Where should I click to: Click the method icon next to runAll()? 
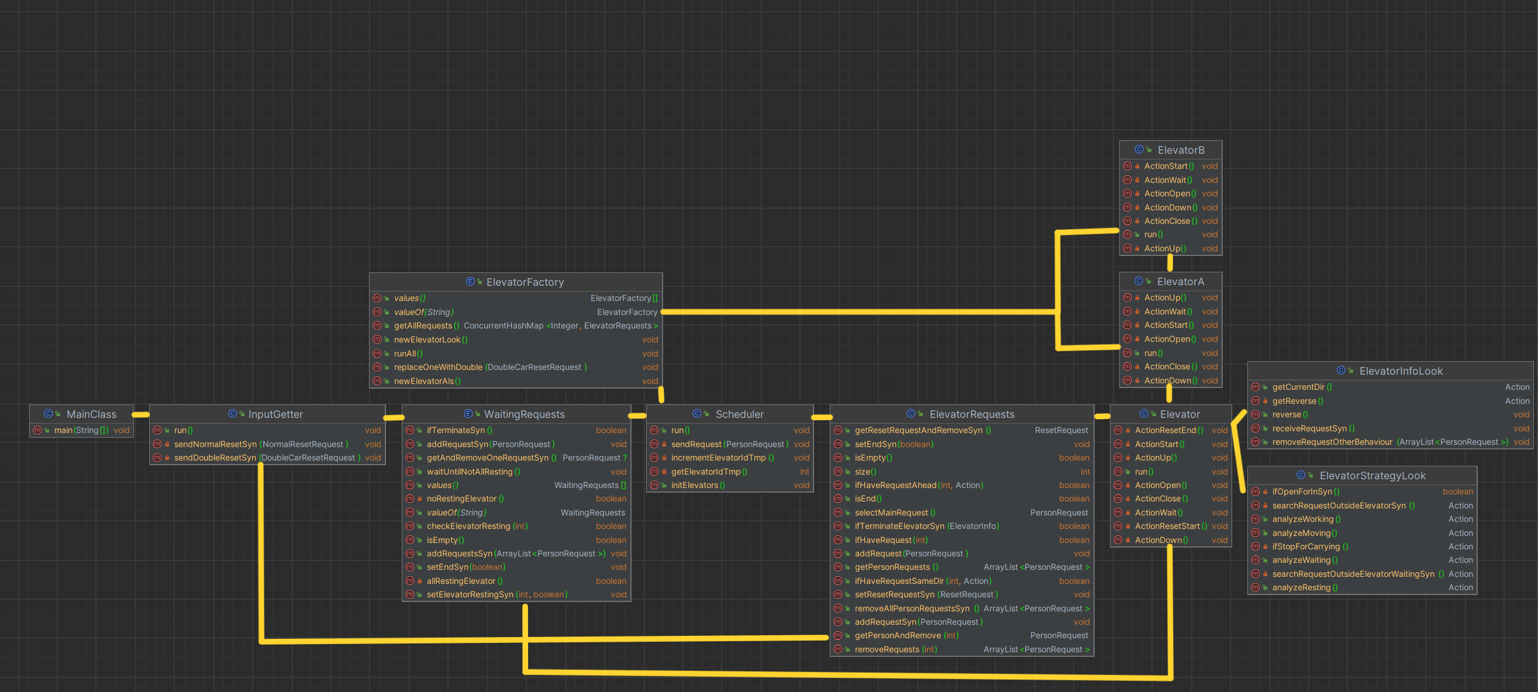(x=377, y=353)
